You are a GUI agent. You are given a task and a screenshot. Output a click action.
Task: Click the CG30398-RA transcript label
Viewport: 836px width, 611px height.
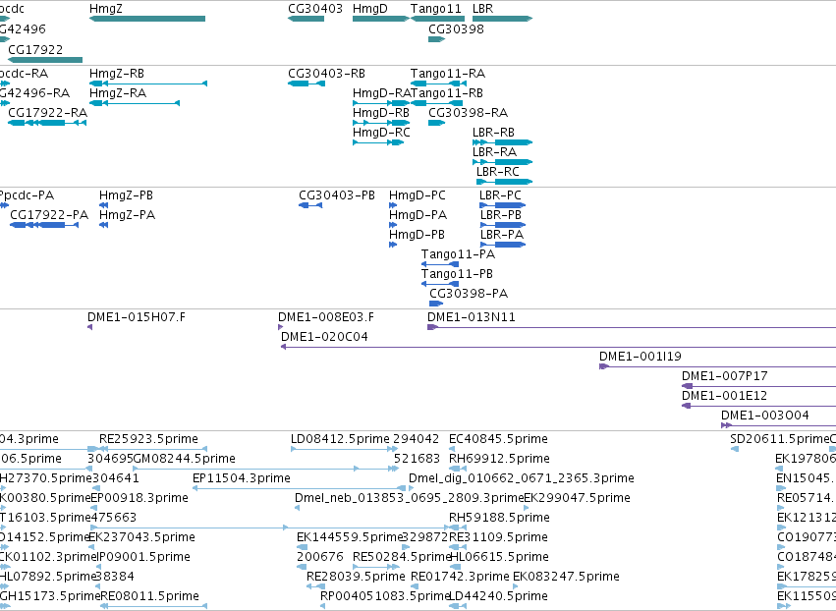pyautogui.click(x=469, y=113)
